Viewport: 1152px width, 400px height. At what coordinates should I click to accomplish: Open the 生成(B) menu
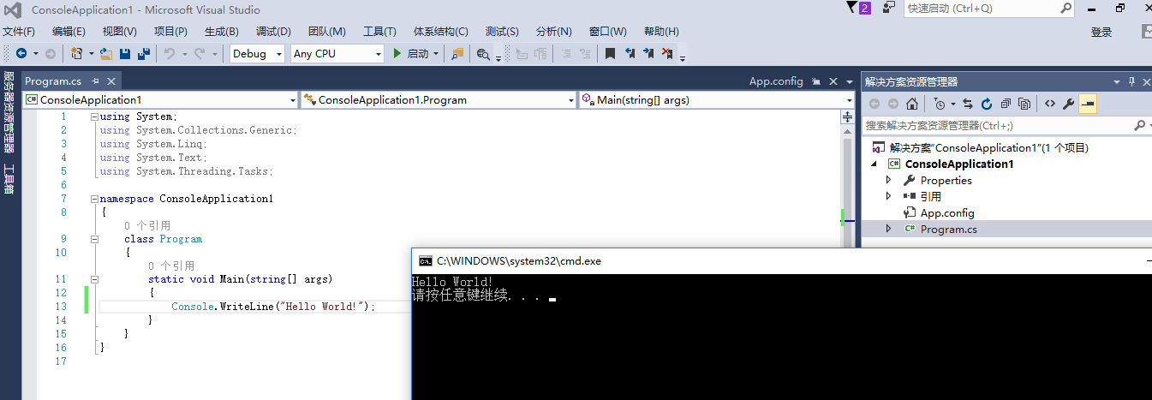tap(221, 32)
